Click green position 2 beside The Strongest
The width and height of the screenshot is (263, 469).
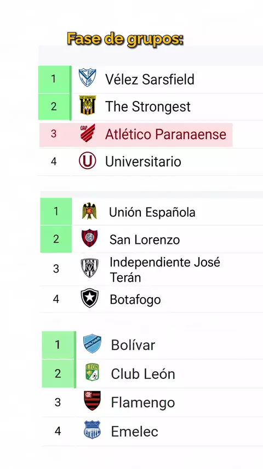pos(54,107)
